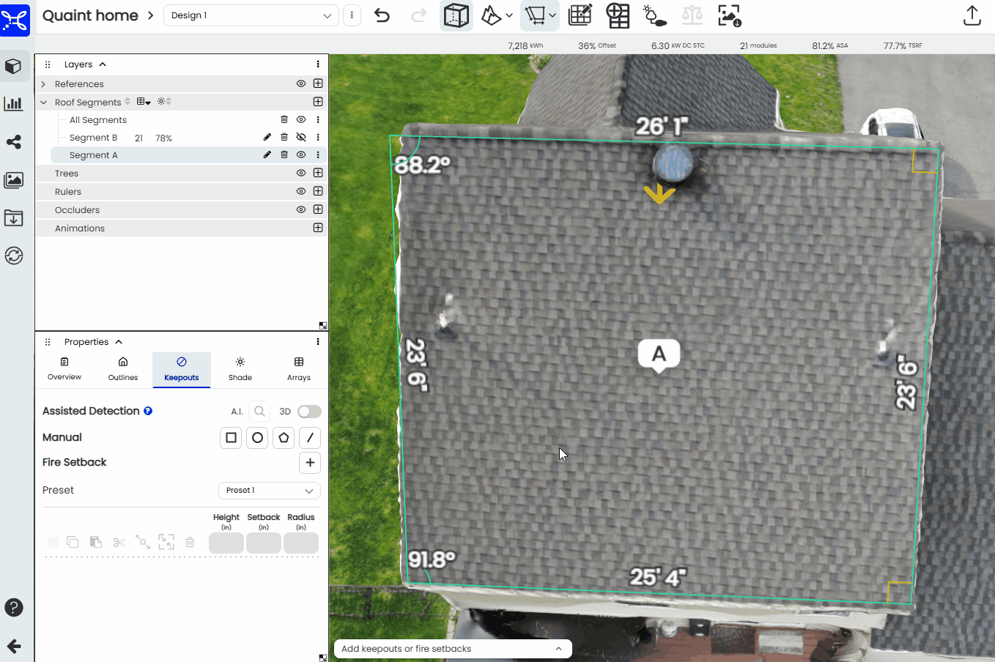Open the Arrays tab
The image size is (995, 662).
point(298,368)
